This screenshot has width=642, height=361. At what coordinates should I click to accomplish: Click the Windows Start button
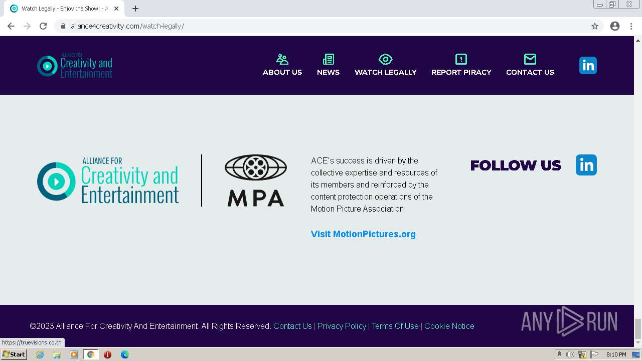click(14, 354)
